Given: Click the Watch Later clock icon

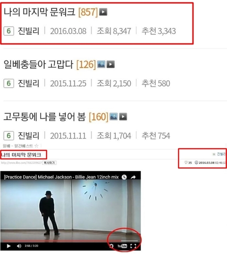Looking at the screenshot, I should coord(124,177).
